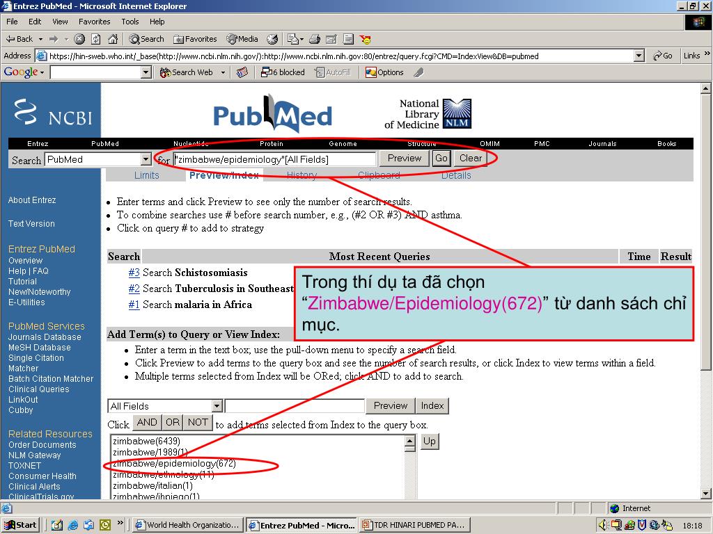Open Clinical Queries sidebar link
The height and width of the screenshot is (534, 713).
(x=39, y=389)
